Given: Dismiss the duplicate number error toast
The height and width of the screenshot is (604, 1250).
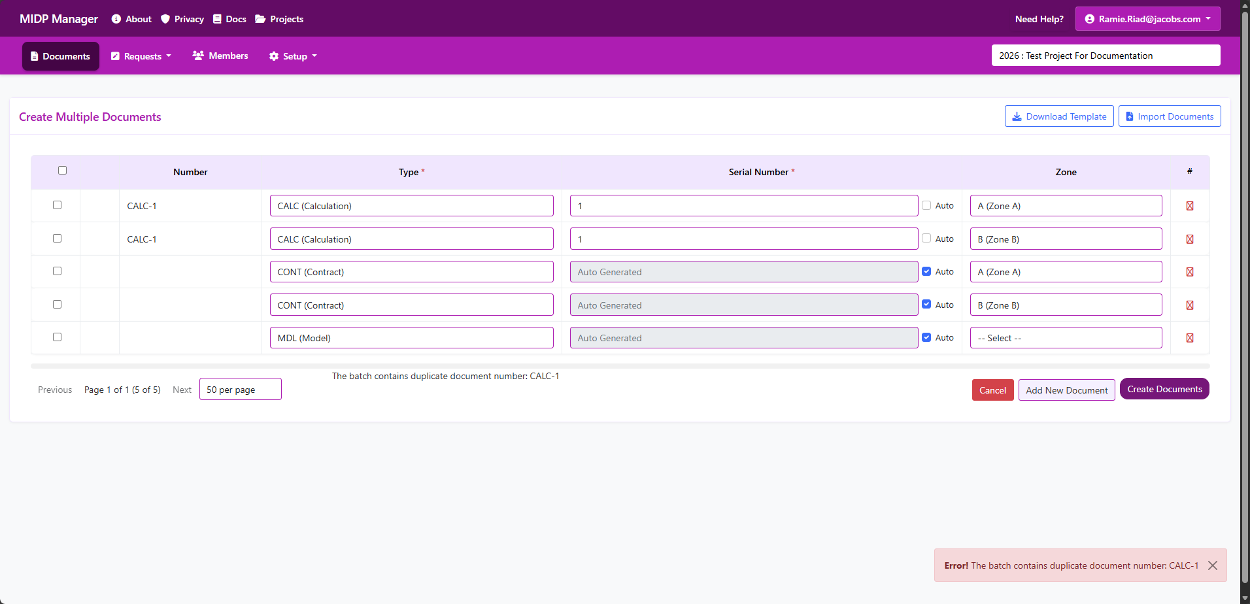Looking at the screenshot, I should pos(1213,565).
